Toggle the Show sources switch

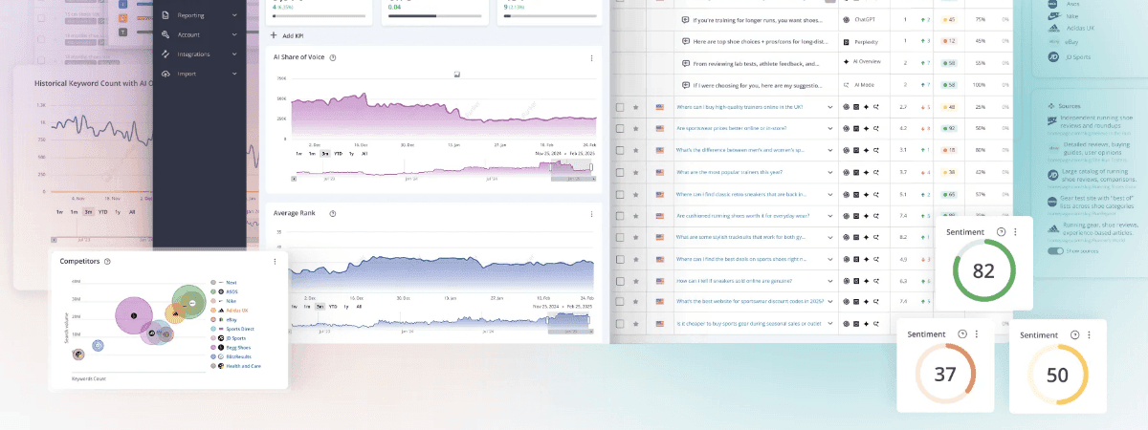click(1056, 250)
